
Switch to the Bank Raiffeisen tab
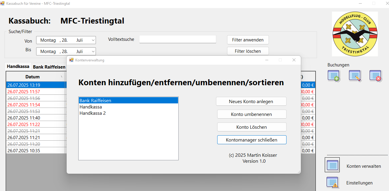tap(49, 67)
